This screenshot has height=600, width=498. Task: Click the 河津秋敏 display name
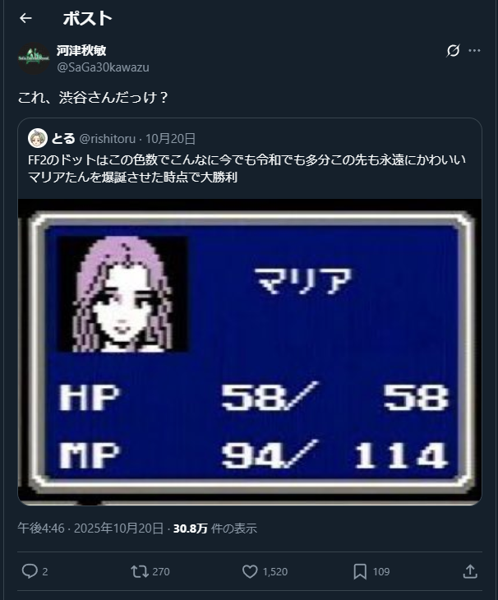pos(81,50)
